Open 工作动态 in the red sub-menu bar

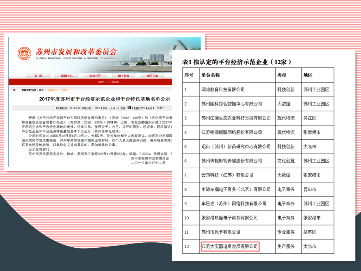(115, 82)
